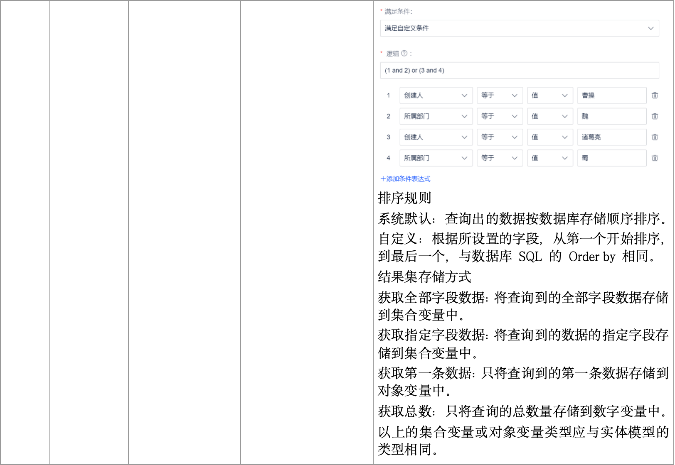Open the 满足自定义条件 dropdown
The width and height of the screenshot is (675, 465).
tap(519, 28)
